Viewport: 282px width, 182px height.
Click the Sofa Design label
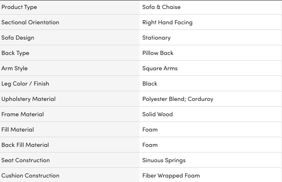[x=18, y=38]
